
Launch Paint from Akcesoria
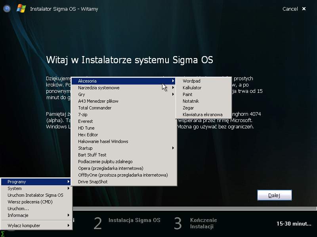[x=204, y=94]
